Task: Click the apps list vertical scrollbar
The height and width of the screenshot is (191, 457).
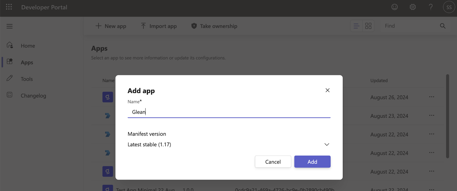Action: coord(447,116)
